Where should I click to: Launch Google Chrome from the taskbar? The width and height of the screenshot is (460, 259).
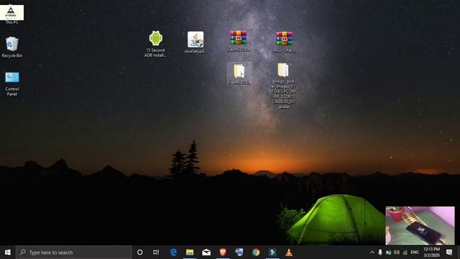(256, 253)
